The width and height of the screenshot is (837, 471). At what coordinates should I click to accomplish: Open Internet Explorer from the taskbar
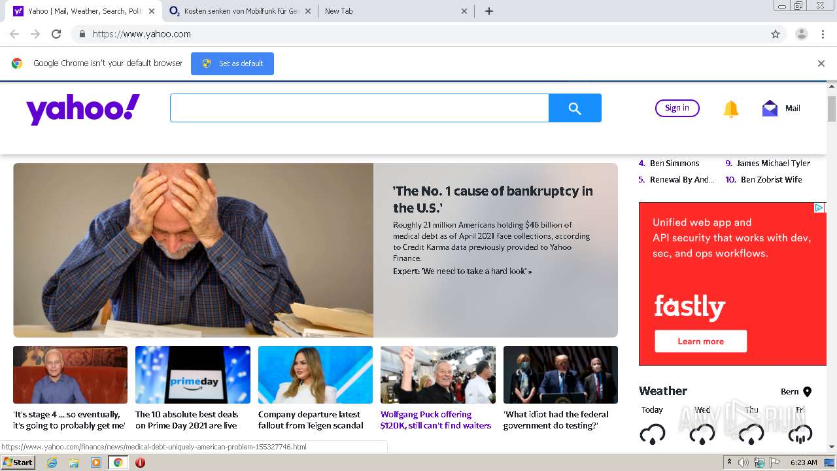point(52,462)
